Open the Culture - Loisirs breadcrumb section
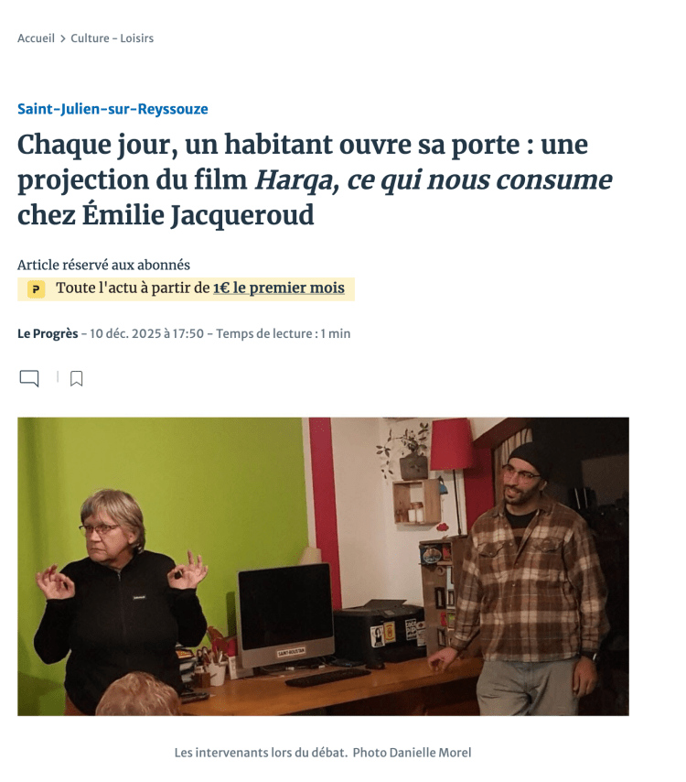This screenshot has width=686, height=782. tap(113, 38)
